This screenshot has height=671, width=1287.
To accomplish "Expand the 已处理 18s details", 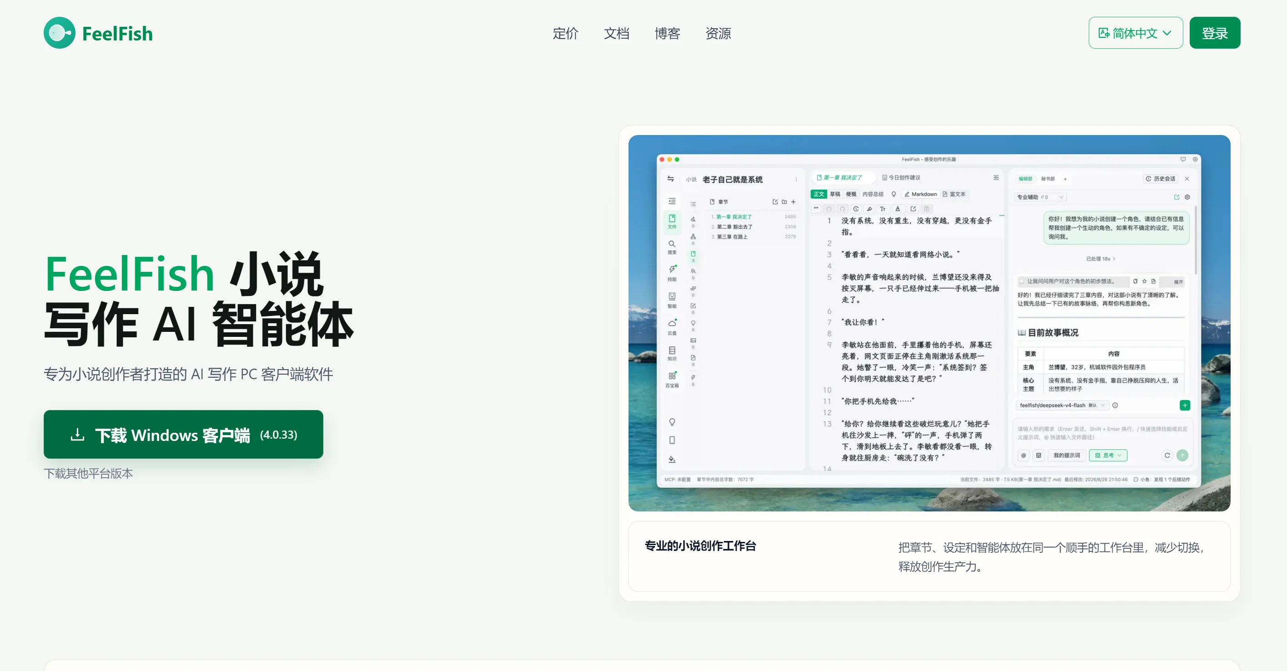I will [1101, 259].
